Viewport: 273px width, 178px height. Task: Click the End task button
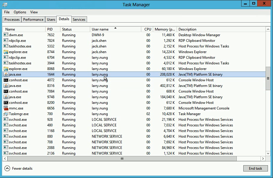(x=255, y=168)
